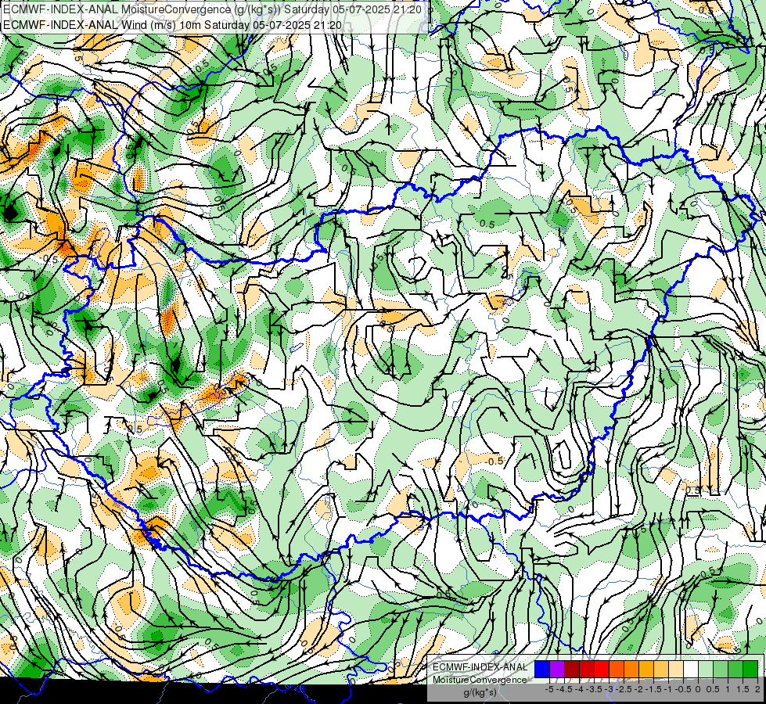Select the -2.5 legend tick label
Viewport: 766px width, 704px height.
tap(624, 689)
